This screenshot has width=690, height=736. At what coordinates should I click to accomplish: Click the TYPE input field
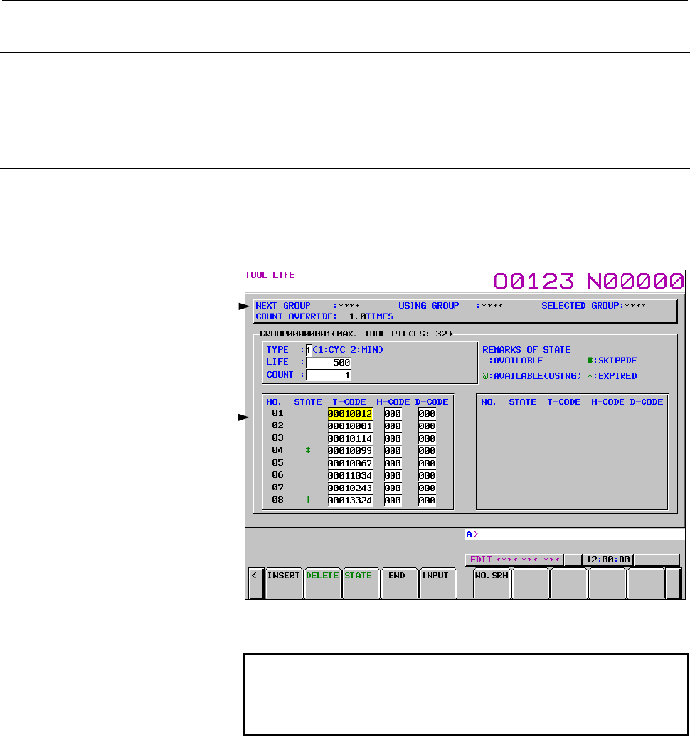pos(309,350)
